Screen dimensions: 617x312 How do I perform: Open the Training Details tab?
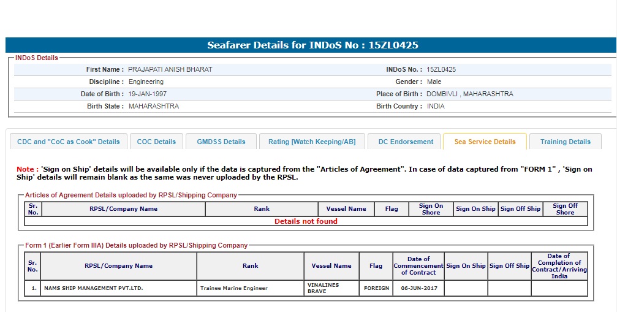[565, 142]
